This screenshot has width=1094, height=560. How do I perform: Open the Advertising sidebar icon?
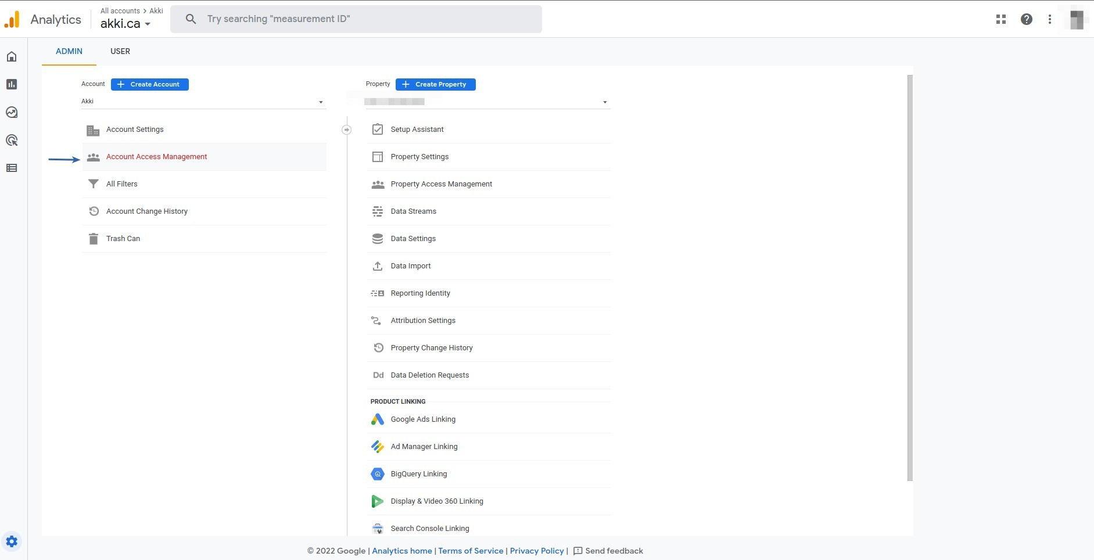[12, 140]
